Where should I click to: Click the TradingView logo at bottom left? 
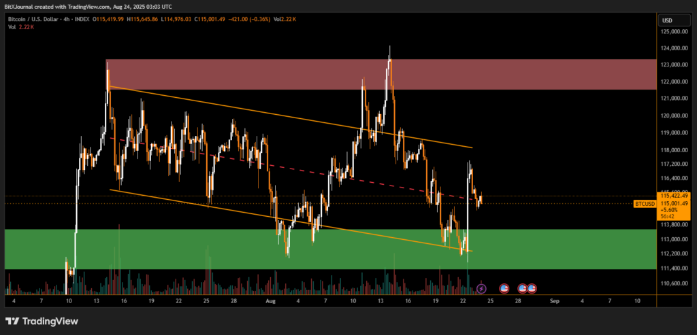pos(42,321)
